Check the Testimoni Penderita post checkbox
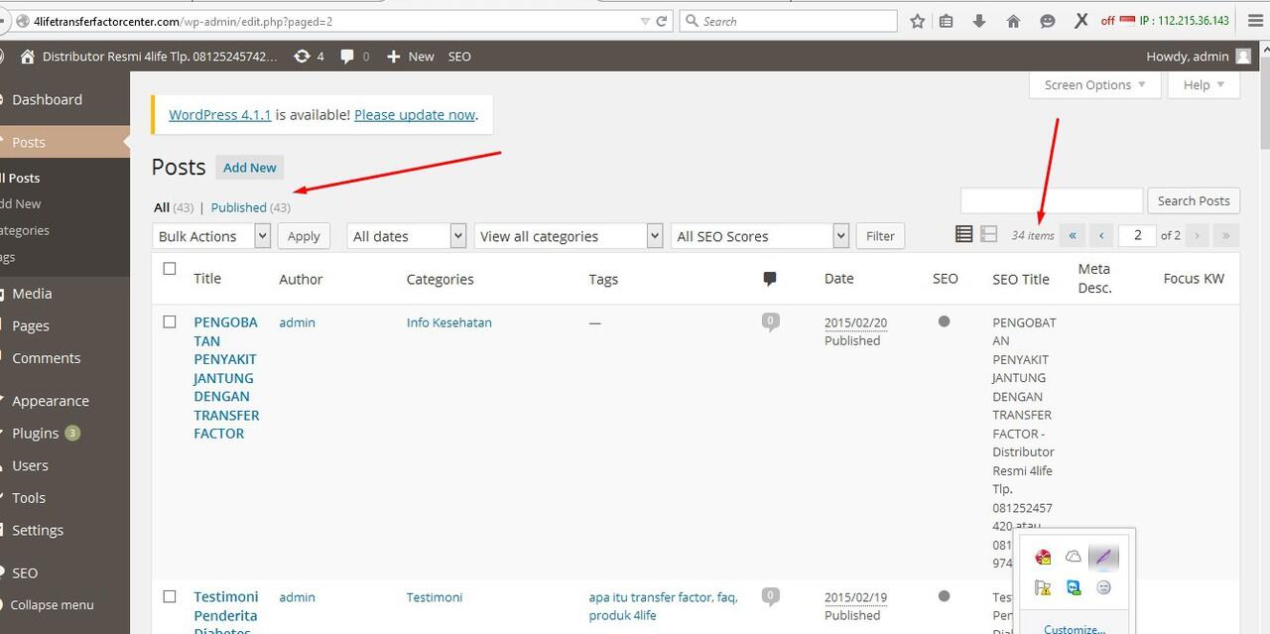 click(x=170, y=596)
